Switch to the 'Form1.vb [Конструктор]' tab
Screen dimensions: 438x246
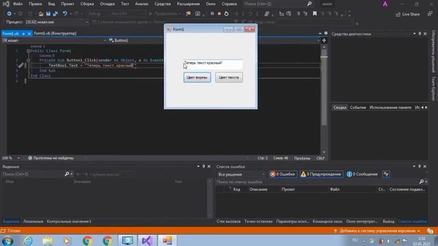click(55, 33)
